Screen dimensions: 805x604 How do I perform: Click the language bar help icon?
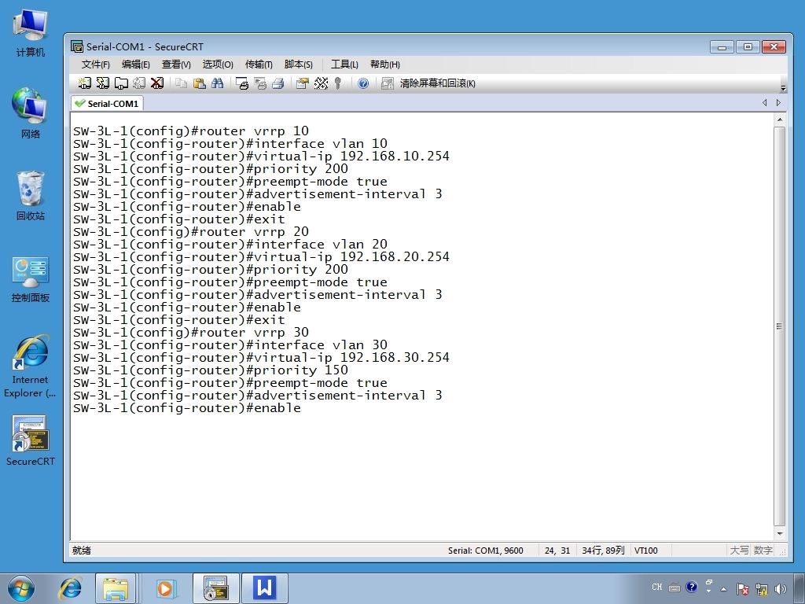point(692,587)
